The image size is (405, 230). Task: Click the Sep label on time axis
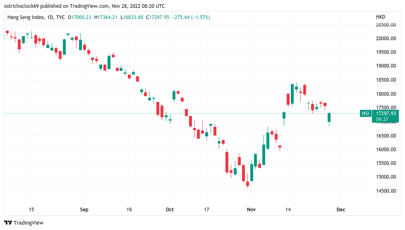point(84,210)
